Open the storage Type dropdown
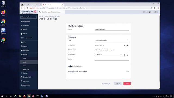The image size is (174, 98). tap(112, 41)
